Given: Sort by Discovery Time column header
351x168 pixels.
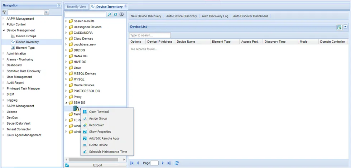Looking at the screenshot, I should pos(280,42).
